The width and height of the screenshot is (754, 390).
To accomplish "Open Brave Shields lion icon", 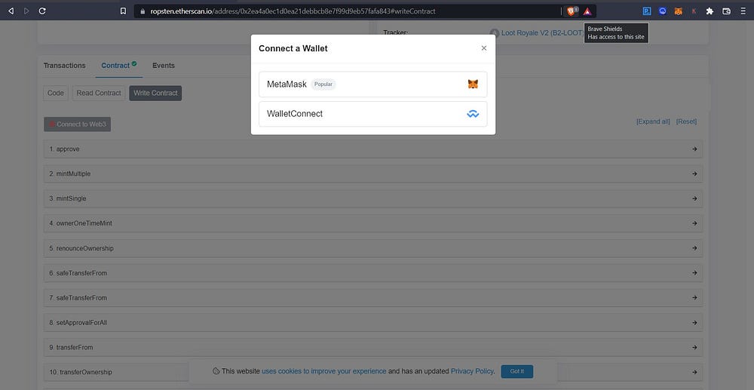I will (571, 11).
